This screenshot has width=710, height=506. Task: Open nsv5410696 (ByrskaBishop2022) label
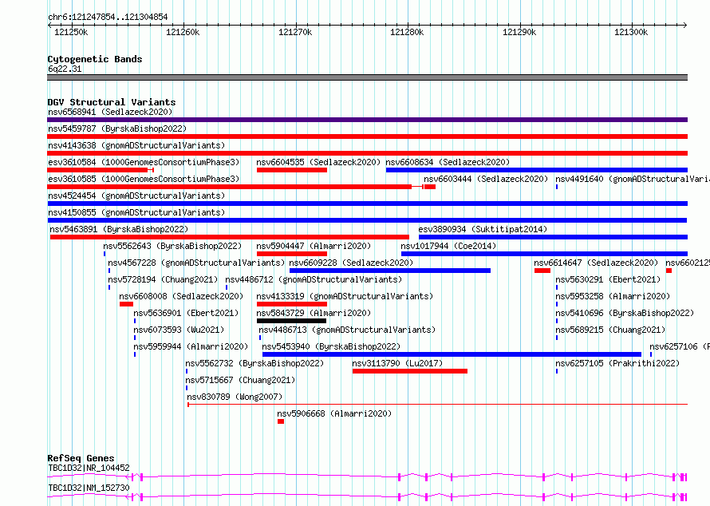click(625, 313)
